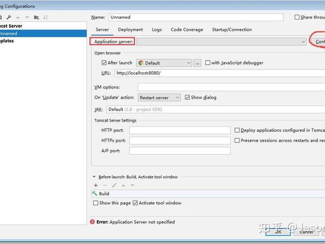
Task: Enable Deploy applications configured in Tomcat
Action: click(237, 130)
